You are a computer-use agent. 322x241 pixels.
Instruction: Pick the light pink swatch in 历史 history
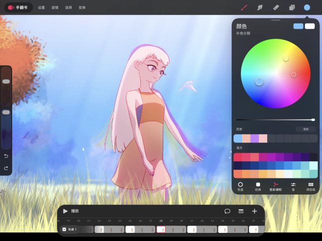[x=263, y=139]
